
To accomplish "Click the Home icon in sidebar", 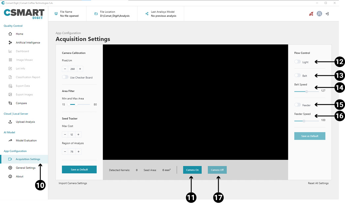I will 10,34.
